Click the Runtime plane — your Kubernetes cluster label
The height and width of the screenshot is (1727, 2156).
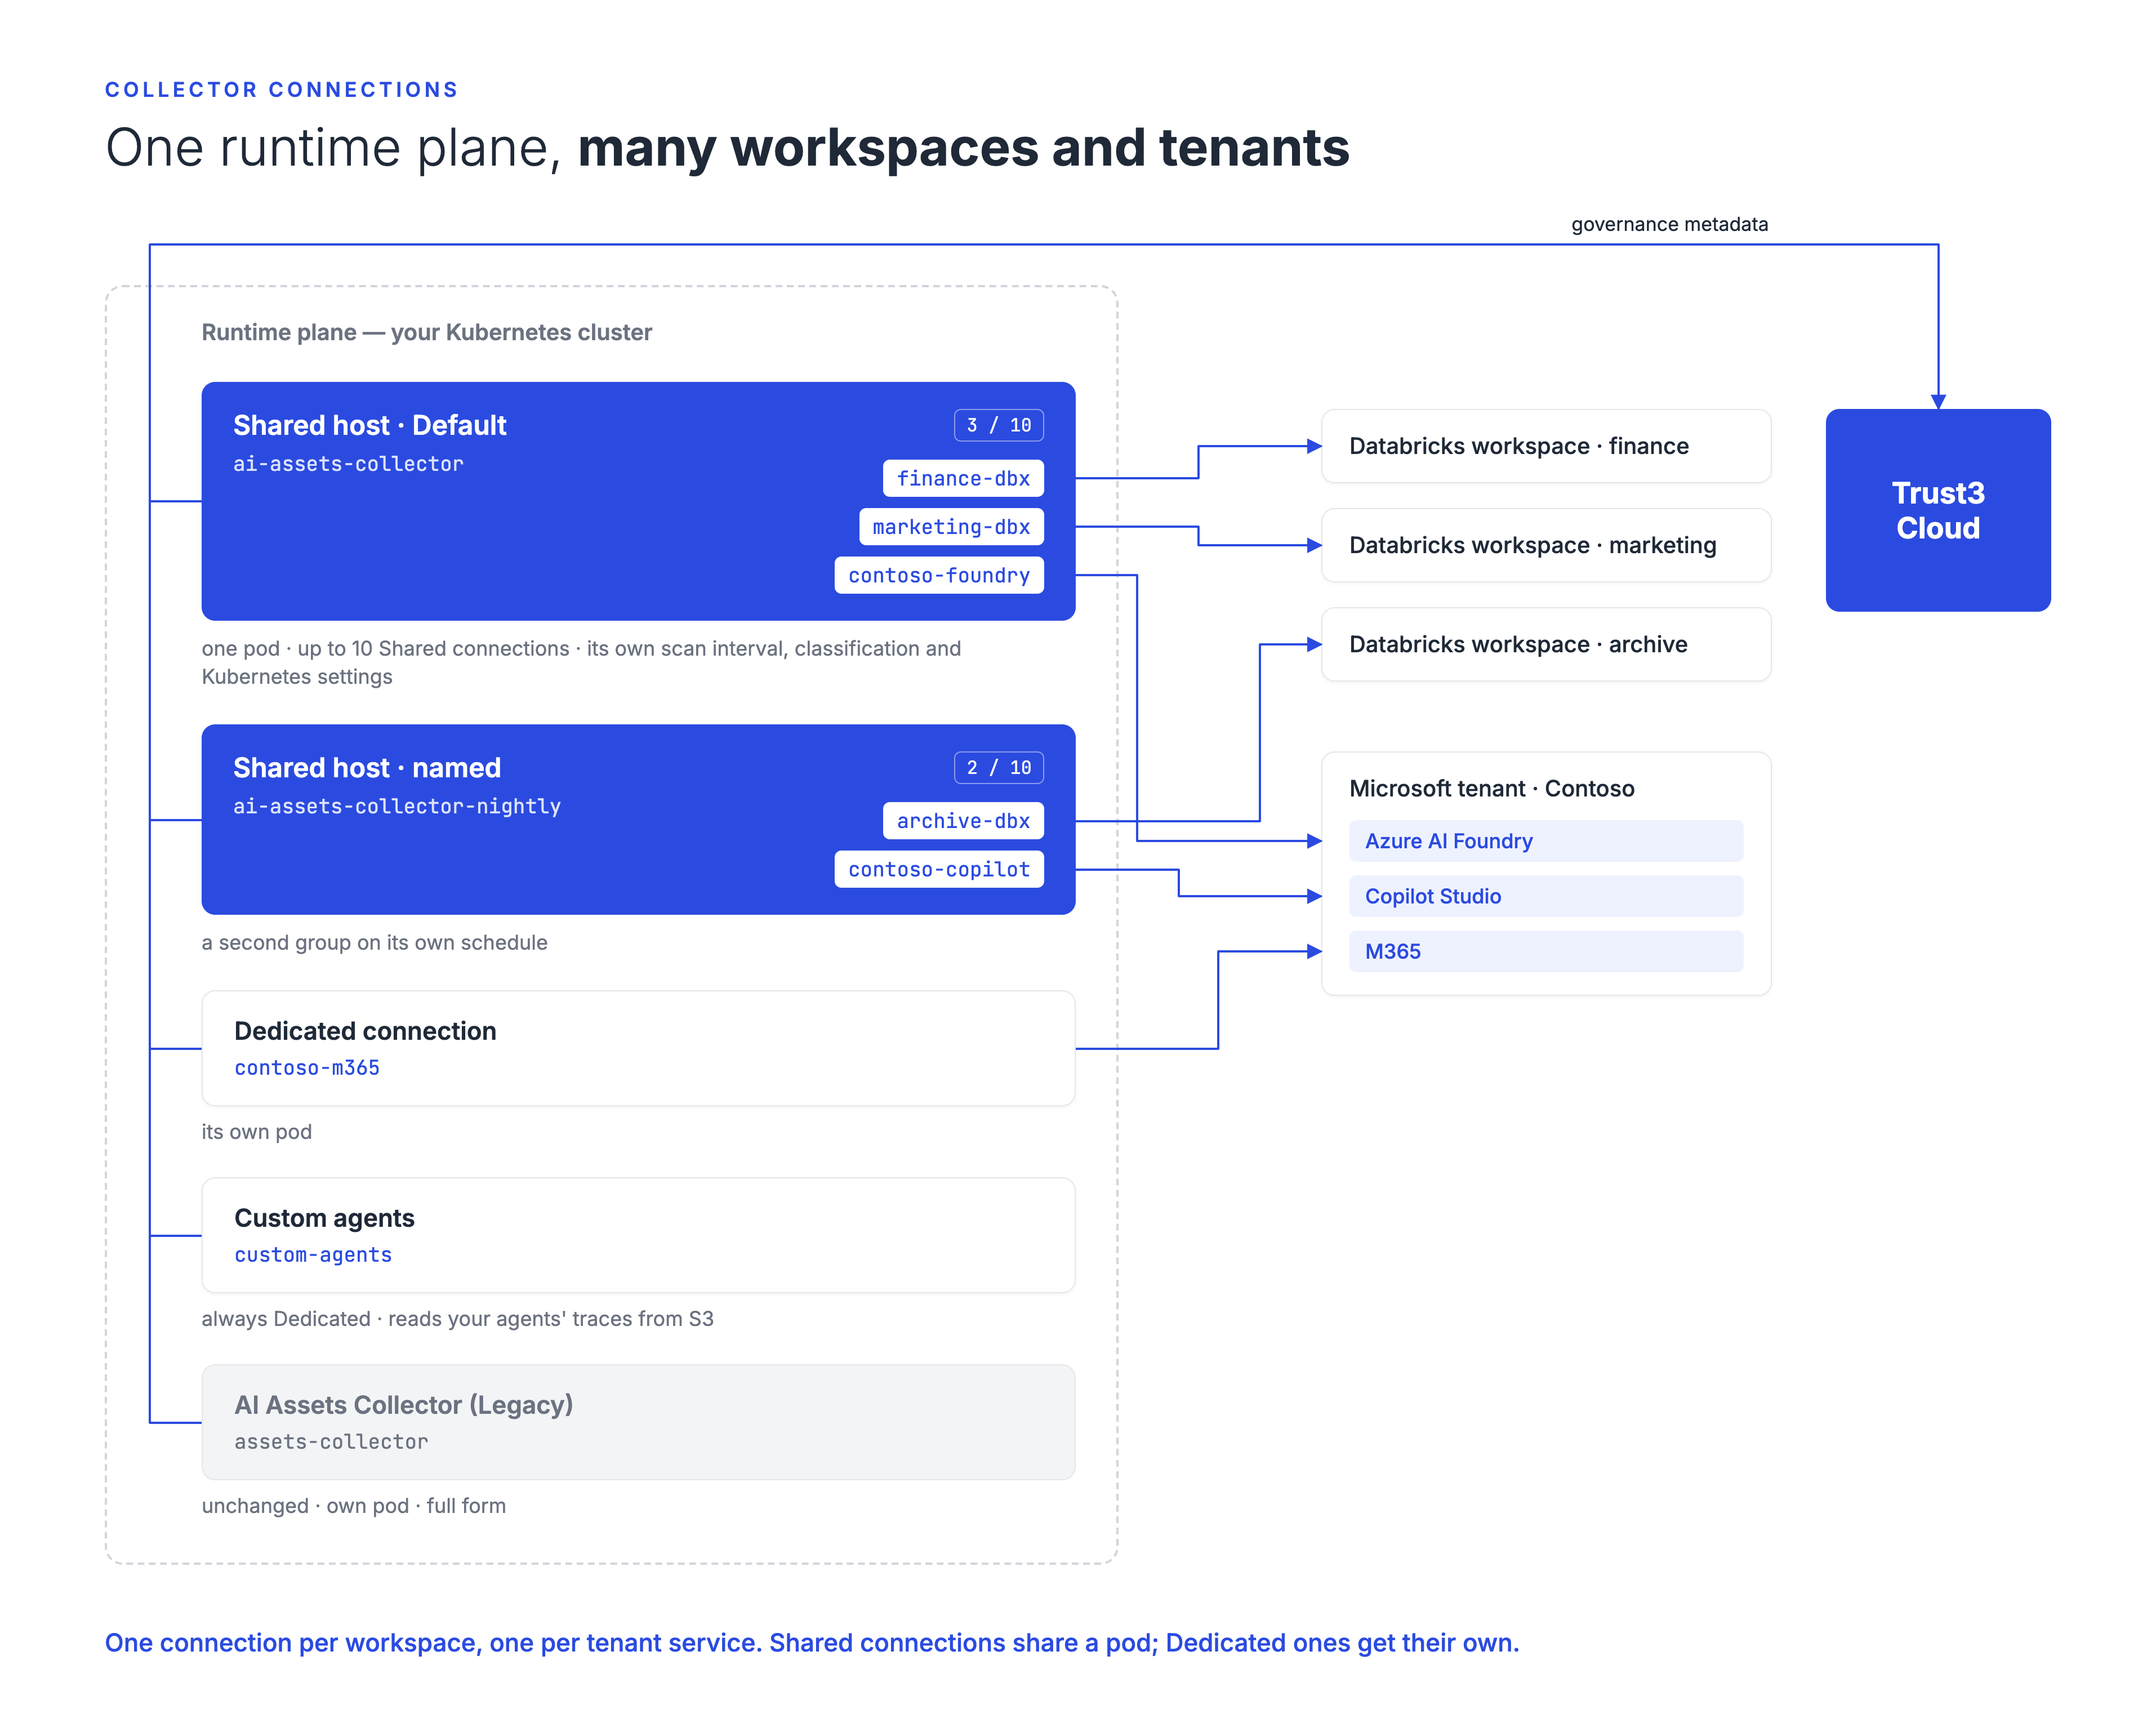pyautogui.click(x=426, y=332)
